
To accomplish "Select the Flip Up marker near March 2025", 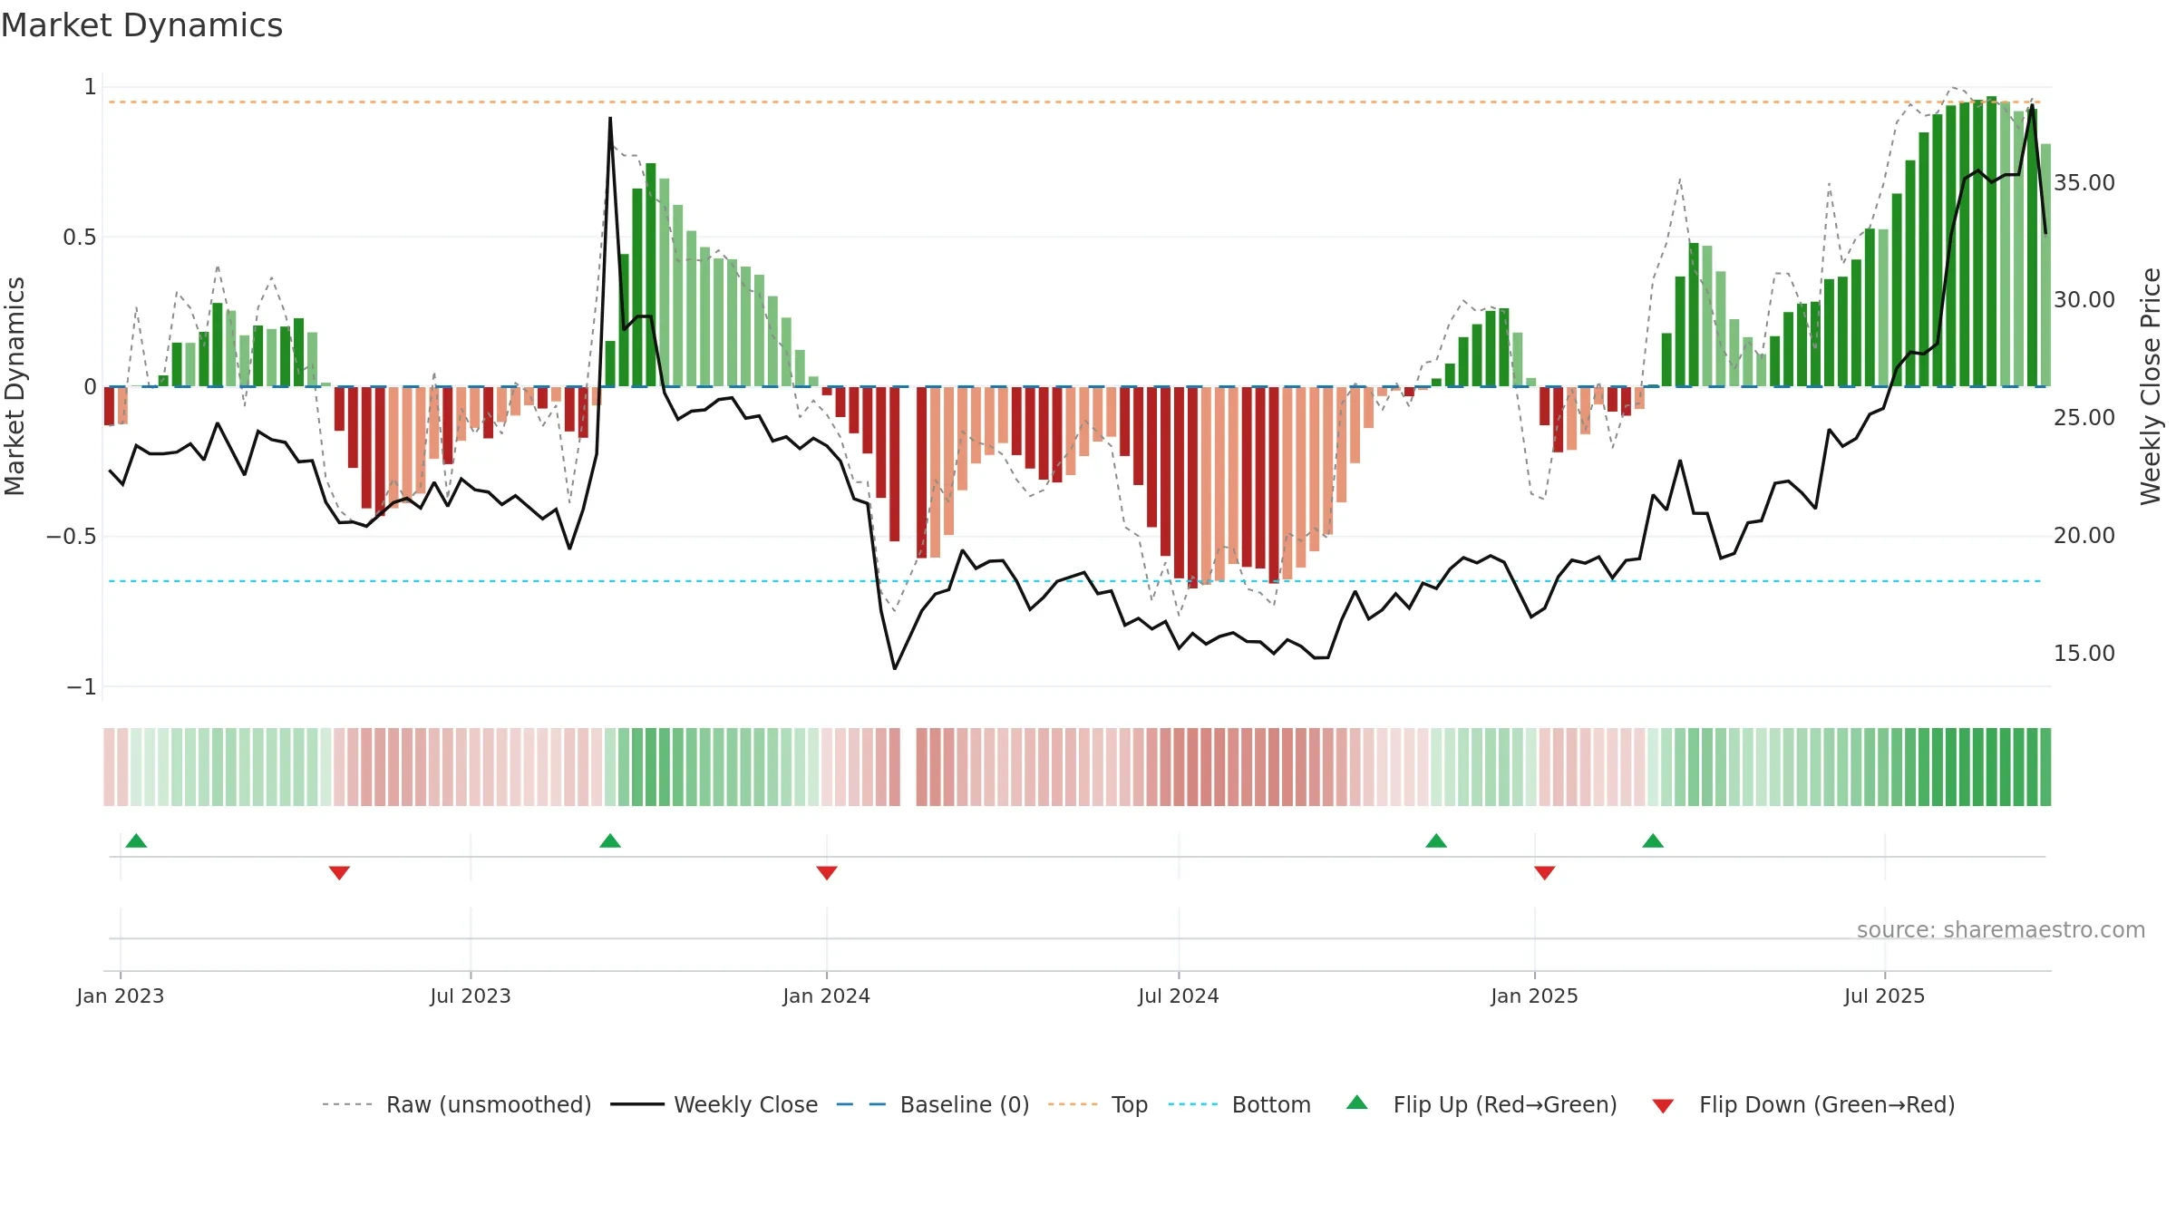I will tap(1653, 840).
